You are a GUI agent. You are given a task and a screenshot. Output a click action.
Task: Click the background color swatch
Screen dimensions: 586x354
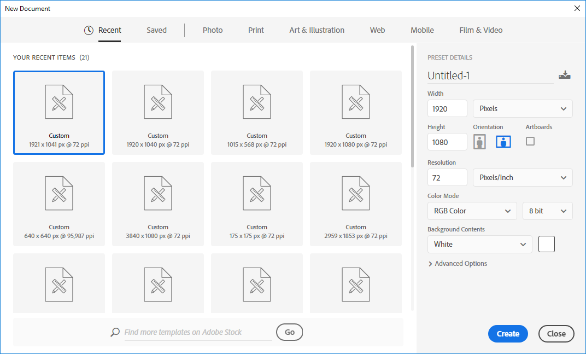point(547,244)
